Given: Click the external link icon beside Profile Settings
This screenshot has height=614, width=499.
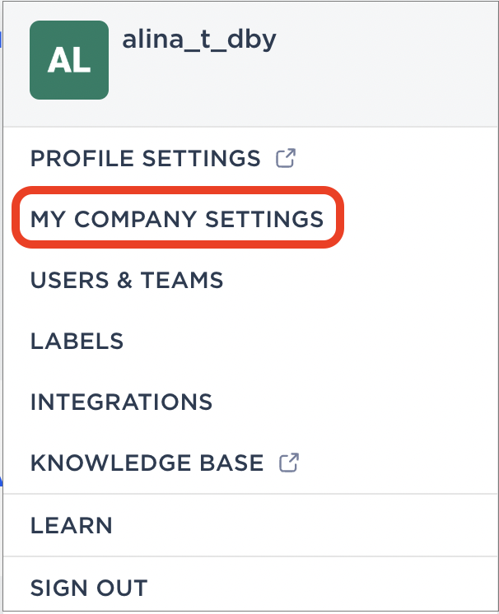Looking at the screenshot, I should pos(286,158).
